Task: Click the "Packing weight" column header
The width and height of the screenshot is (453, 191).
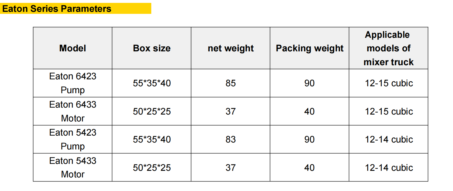Action: 310,48
